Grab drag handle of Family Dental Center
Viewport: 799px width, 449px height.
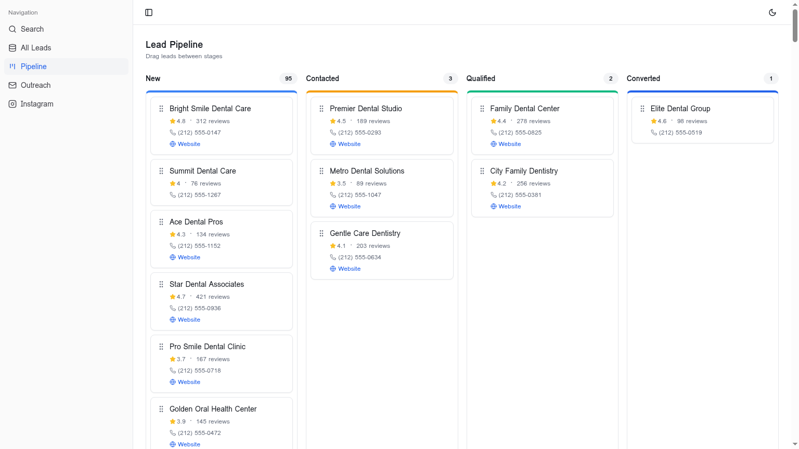[482, 109]
